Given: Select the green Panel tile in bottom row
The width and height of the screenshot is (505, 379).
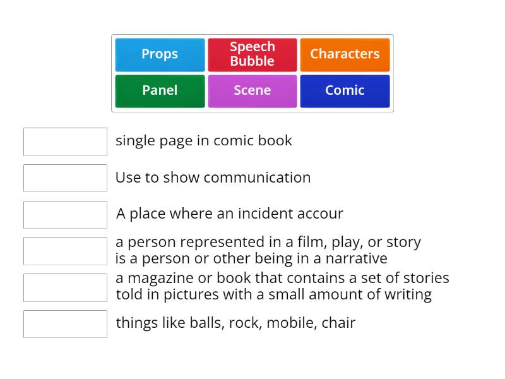Looking at the screenshot, I should coord(159,90).
